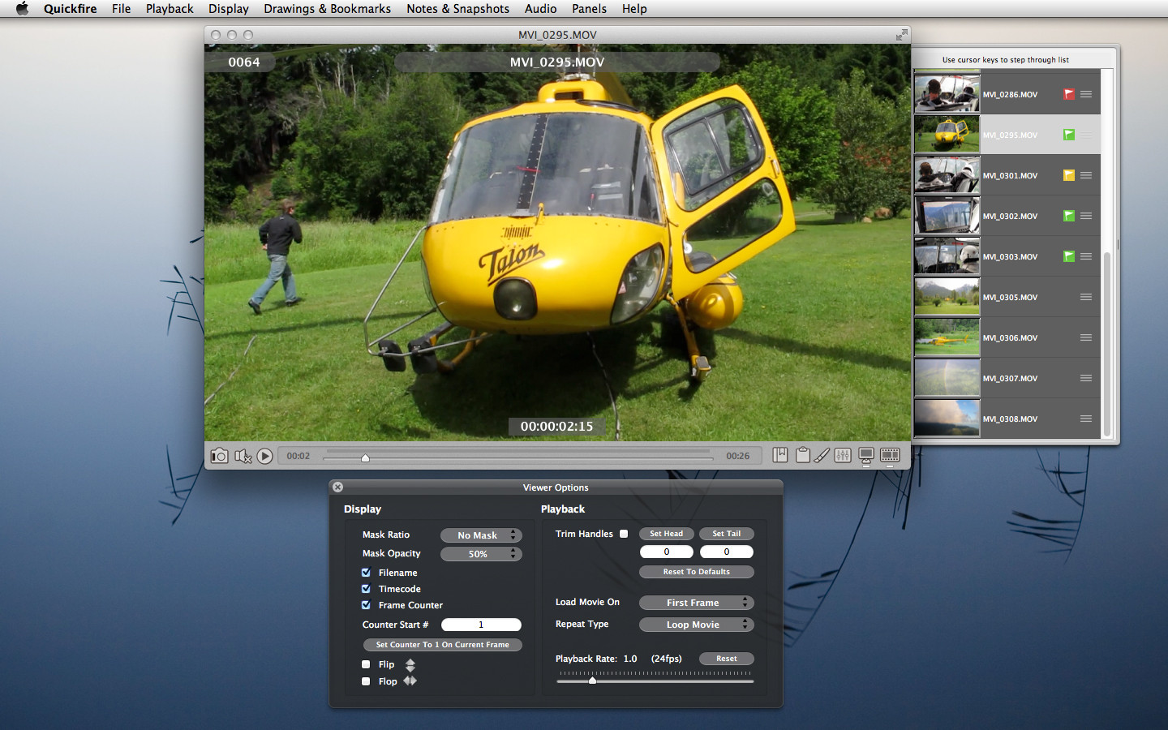This screenshot has height=730, width=1168.
Task: Click the Set Head value field
Action: click(667, 552)
